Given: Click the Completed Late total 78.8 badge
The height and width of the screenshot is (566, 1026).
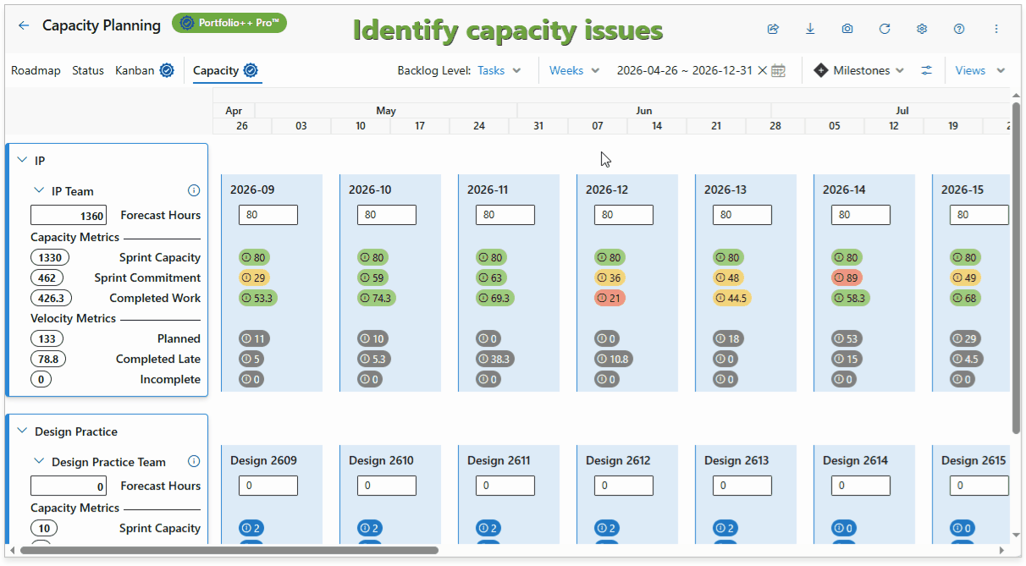Looking at the screenshot, I should pos(48,359).
